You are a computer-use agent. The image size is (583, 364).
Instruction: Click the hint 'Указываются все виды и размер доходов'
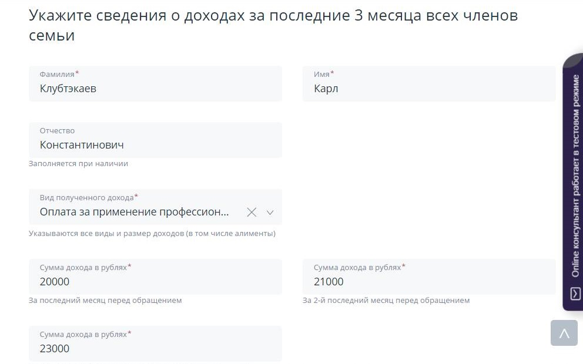(x=152, y=234)
